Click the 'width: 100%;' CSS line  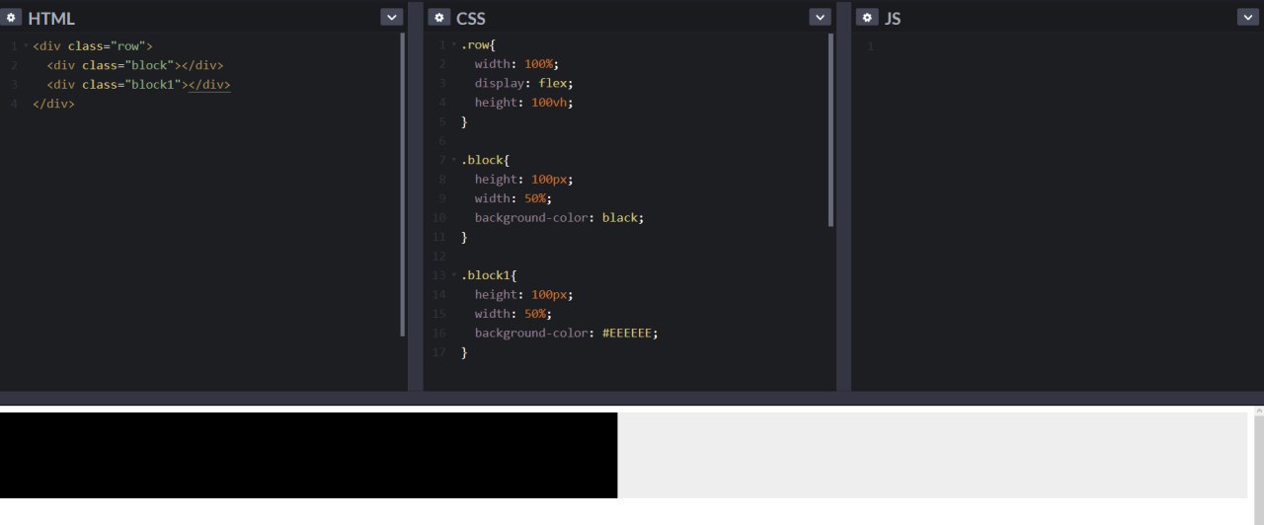click(x=516, y=64)
